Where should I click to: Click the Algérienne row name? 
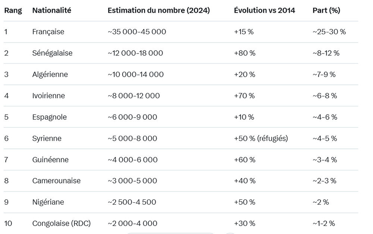[x=50, y=74]
